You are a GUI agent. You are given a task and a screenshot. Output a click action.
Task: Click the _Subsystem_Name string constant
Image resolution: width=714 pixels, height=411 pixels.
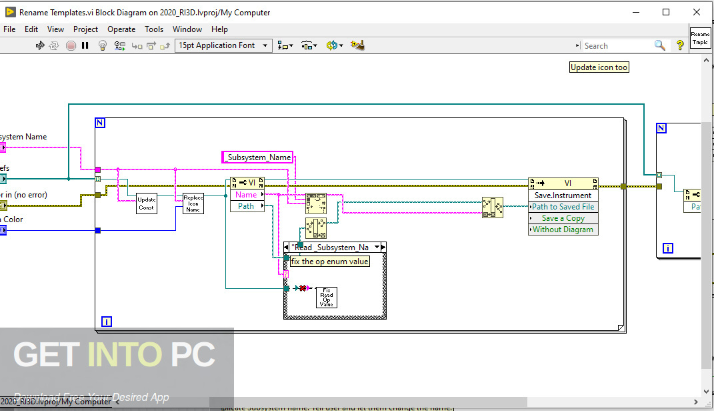[x=257, y=157]
